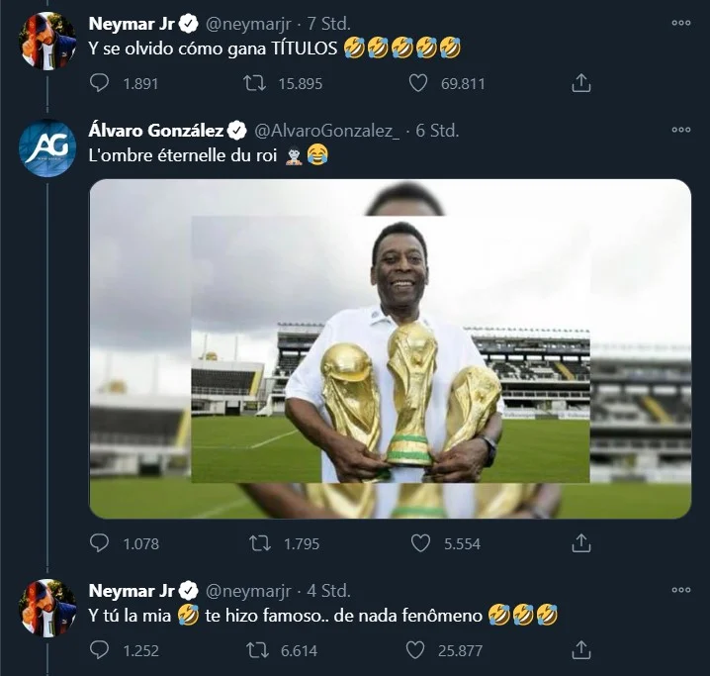This screenshot has height=676, width=710.
Task: Open Álvaro González's profile name link
Action: point(157,130)
